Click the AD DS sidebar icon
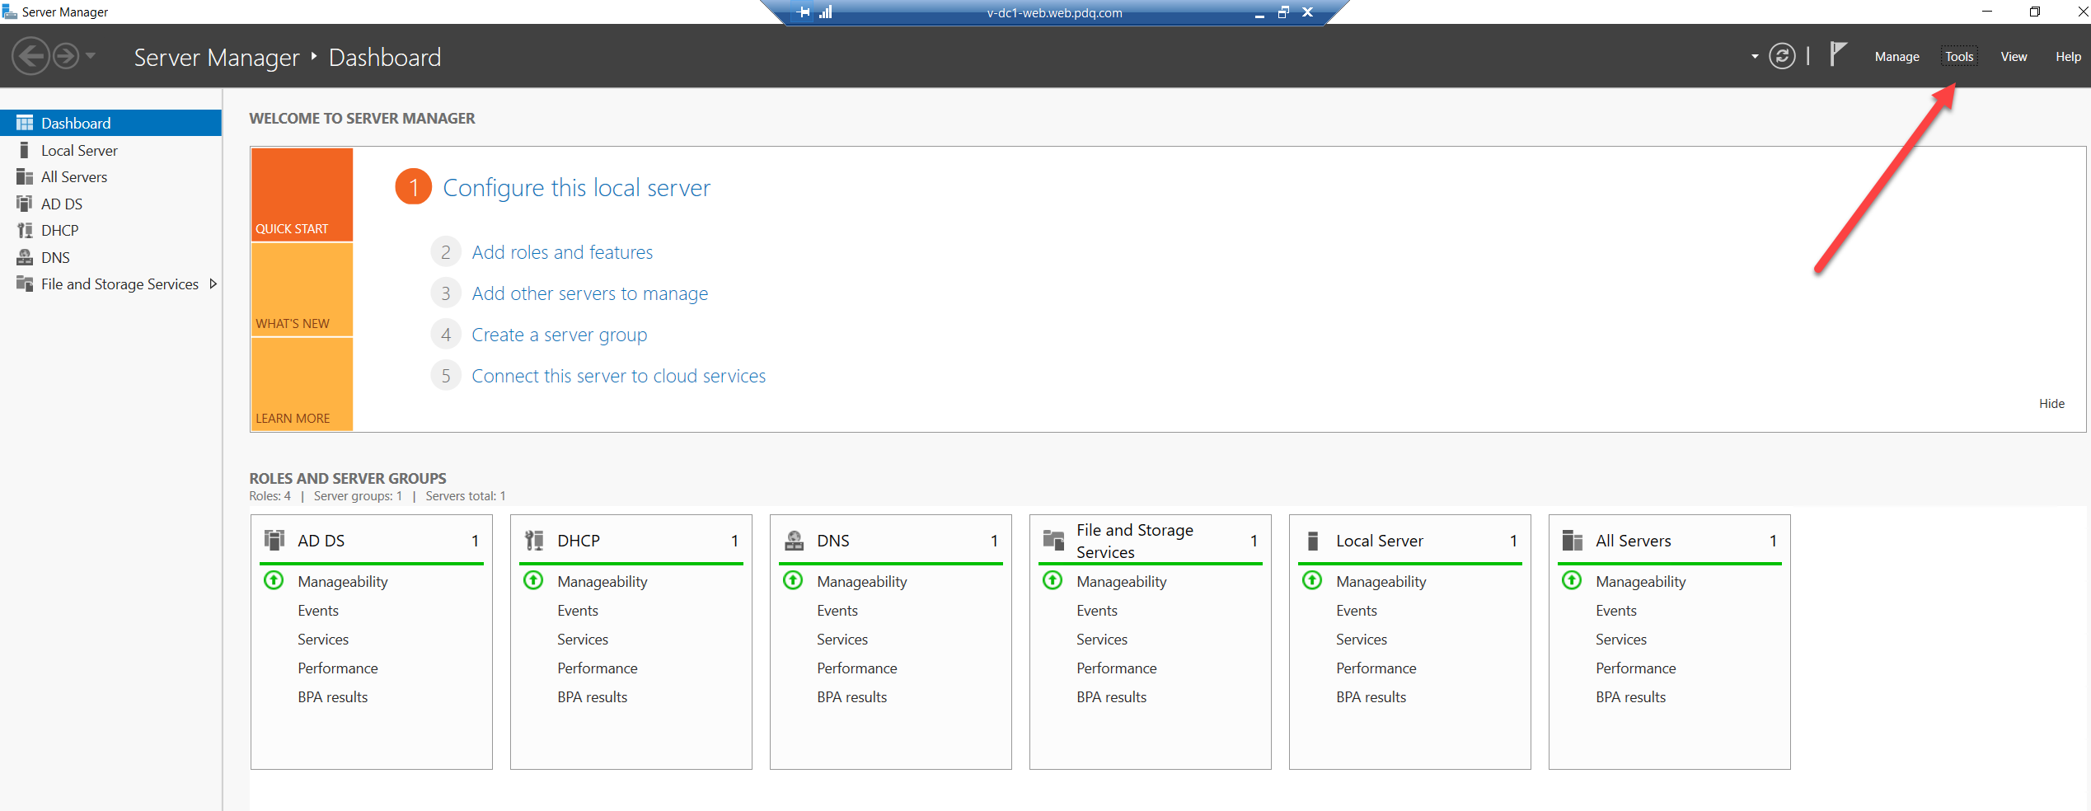Viewport: 2091px width, 811px height. point(25,204)
